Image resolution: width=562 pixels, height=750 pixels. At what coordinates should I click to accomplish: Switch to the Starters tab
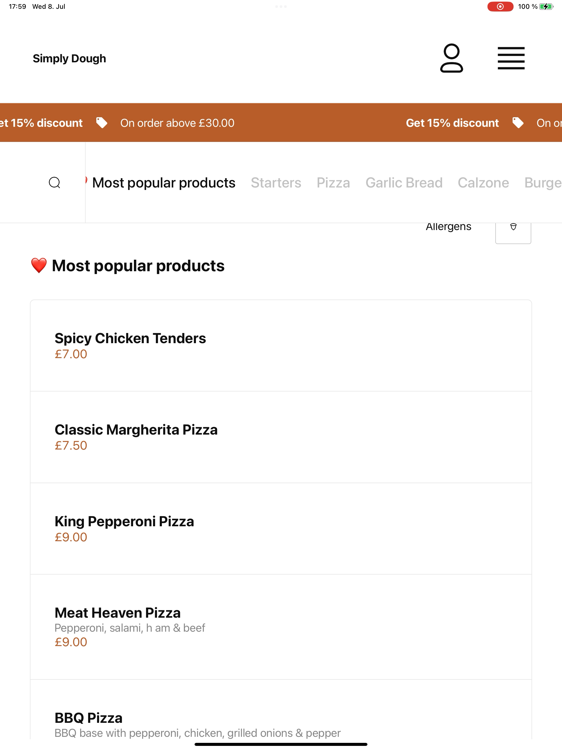276,183
